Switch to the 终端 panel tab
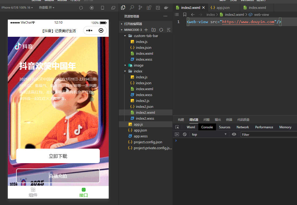Screen dimensions: 297x205 tap(229, 120)
